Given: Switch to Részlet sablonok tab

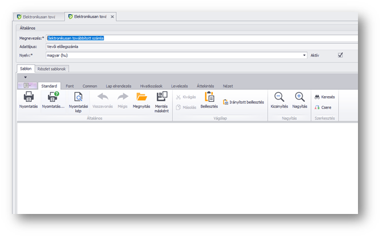Looking at the screenshot, I should (52, 69).
